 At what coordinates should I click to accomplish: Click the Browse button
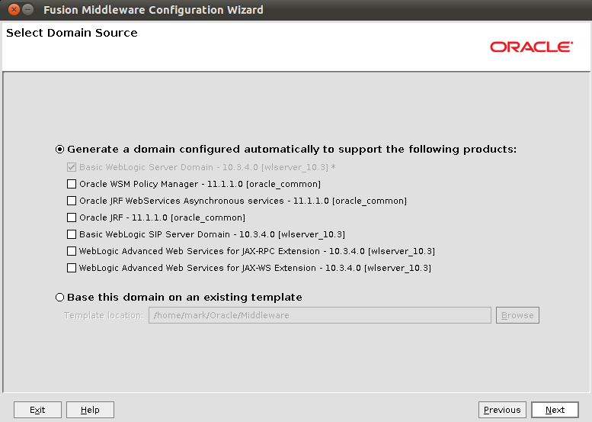(517, 315)
